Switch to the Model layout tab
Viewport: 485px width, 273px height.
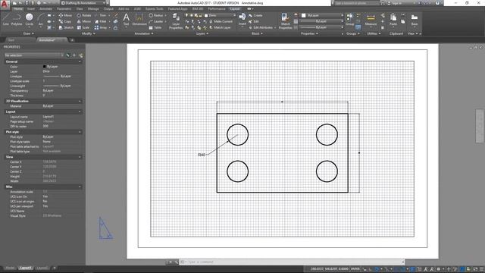[10, 268]
